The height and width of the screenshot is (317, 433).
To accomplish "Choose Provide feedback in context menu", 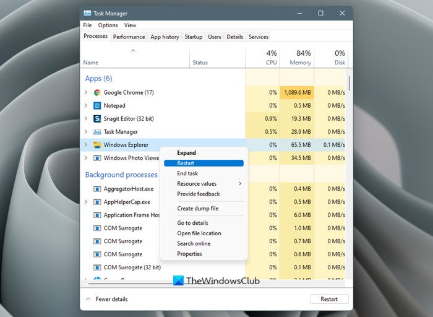I will tap(204, 194).
